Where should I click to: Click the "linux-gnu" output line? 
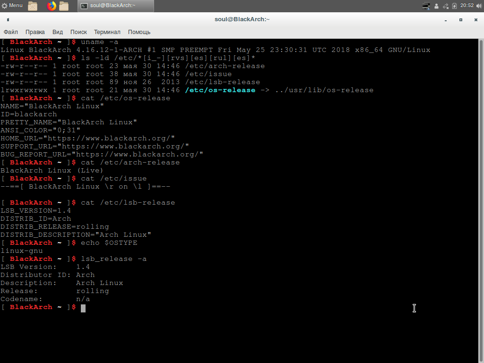click(x=22, y=251)
